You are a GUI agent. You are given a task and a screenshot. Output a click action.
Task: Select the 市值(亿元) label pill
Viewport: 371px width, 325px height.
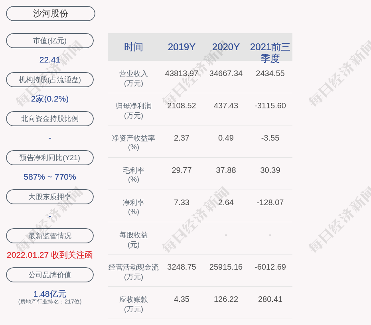click(x=50, y=41)
